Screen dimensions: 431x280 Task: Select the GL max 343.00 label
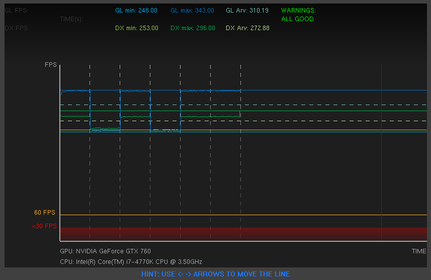[192, 11]
